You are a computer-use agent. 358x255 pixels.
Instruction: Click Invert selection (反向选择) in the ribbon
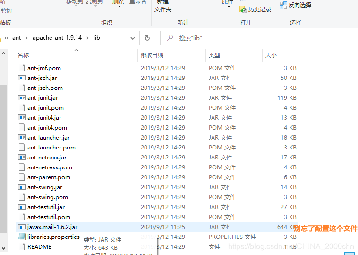tap(296, 5)
